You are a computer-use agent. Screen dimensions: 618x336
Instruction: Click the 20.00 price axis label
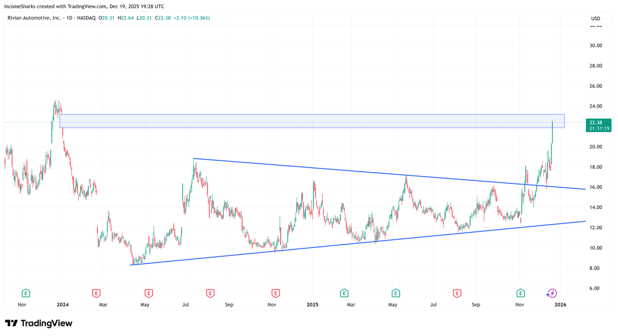(x=596, y=147)
